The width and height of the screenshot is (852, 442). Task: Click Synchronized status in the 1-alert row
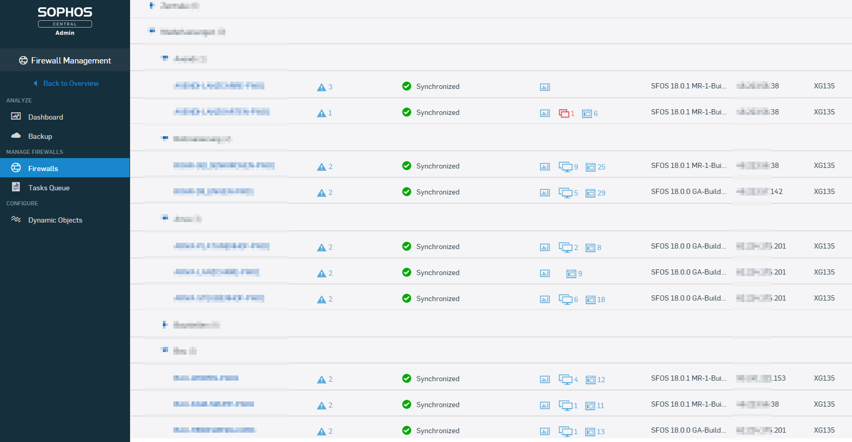(x=438, y=112)
